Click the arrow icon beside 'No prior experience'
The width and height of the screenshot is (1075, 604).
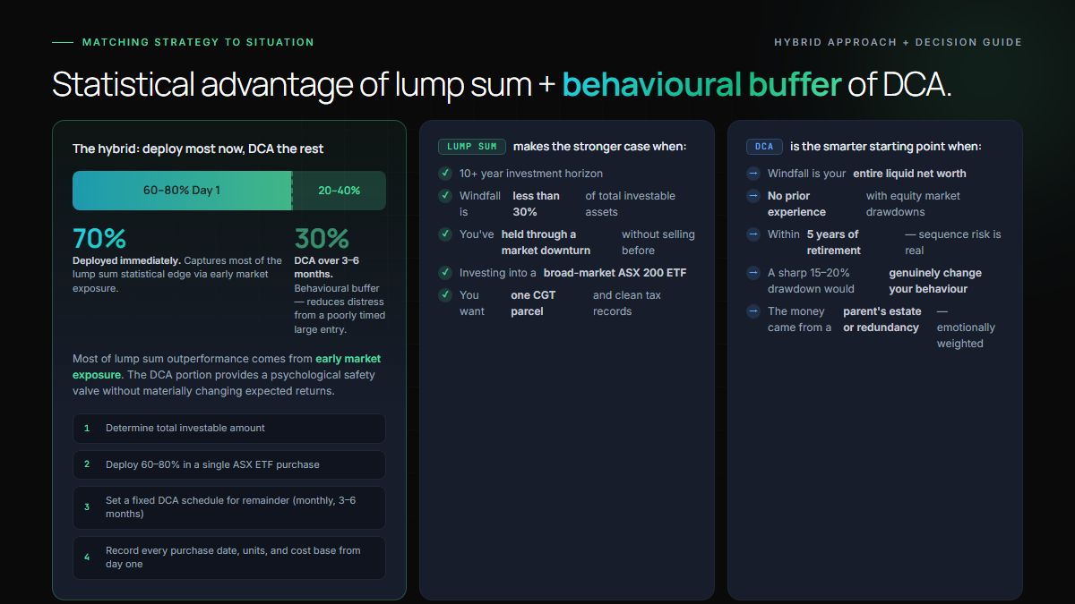(753, 196)
